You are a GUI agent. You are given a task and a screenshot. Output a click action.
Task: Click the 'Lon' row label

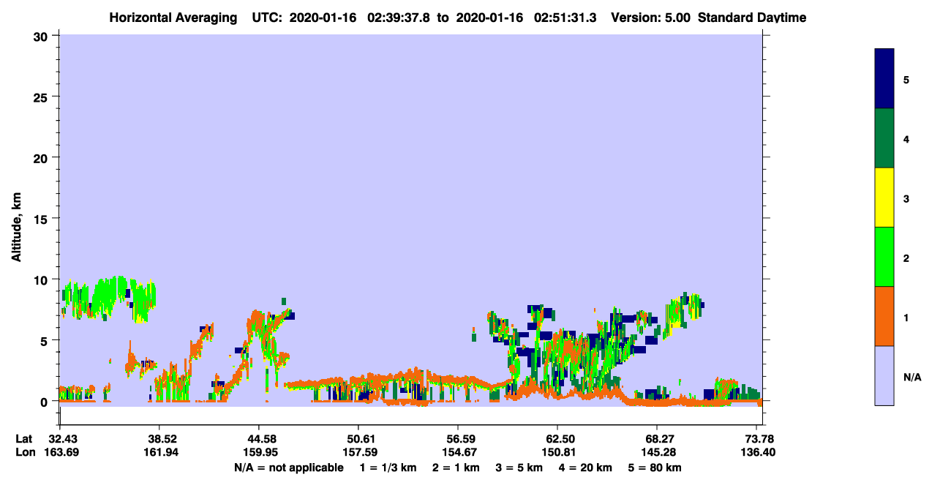pyautogui.click(x=25, y=452)
